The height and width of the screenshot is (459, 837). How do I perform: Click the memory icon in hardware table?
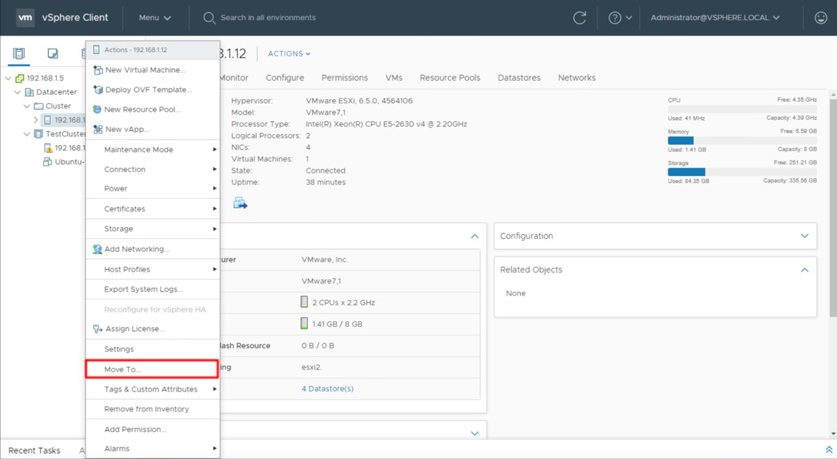pos(304,323)
